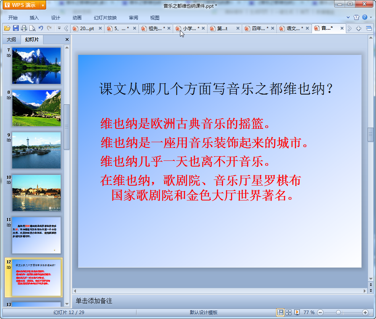The width and height of the screenshot is (376, 319).
Task: Select the 幻灯片 panel tab
Action: pyautogui.click(x=32, y=40)
